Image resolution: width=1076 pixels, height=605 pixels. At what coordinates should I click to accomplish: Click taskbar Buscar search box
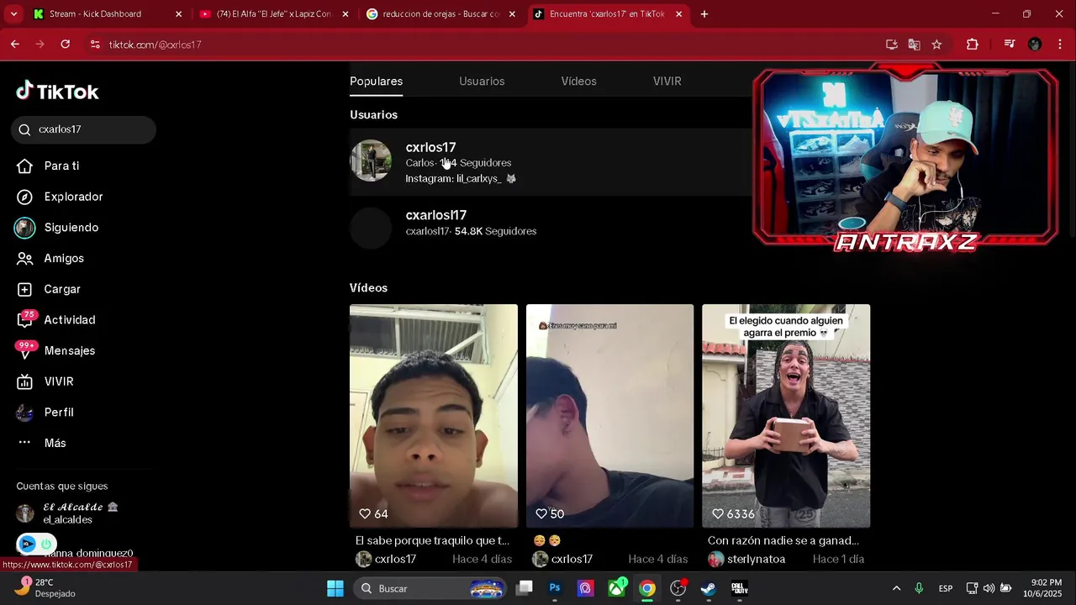click(429, 588)
